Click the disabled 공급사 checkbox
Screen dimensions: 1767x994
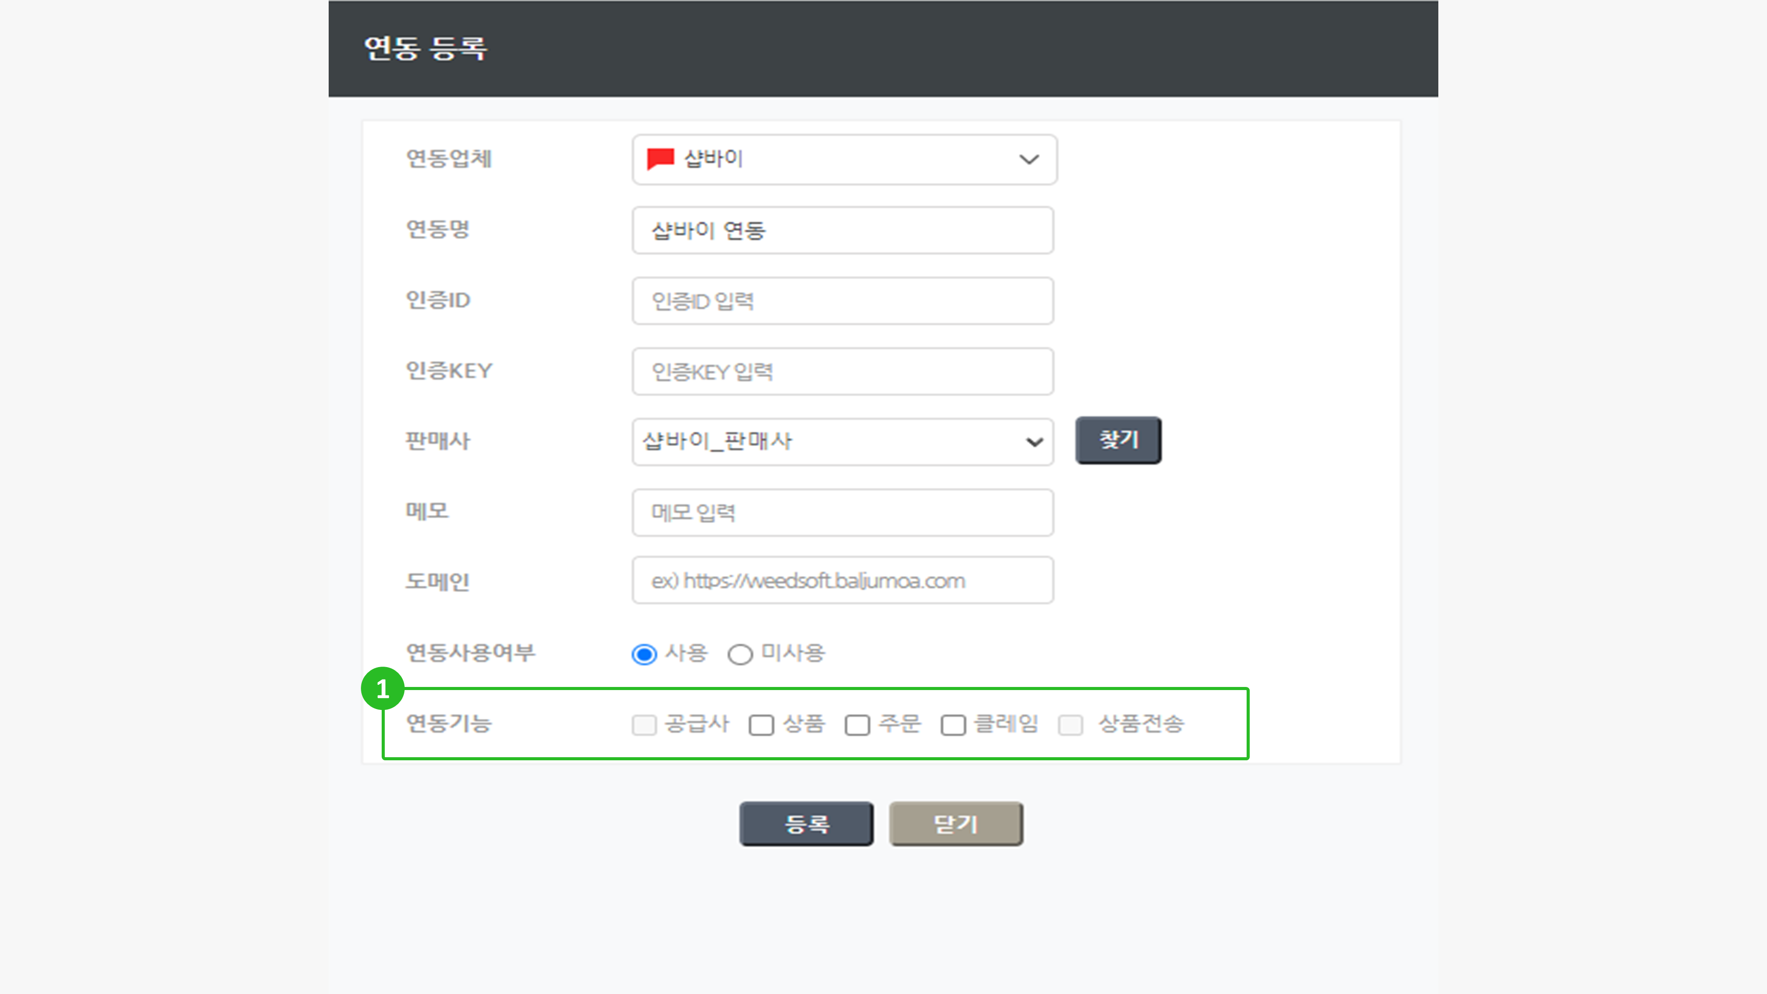644,725
